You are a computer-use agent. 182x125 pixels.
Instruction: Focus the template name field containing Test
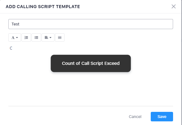[91, 24]
